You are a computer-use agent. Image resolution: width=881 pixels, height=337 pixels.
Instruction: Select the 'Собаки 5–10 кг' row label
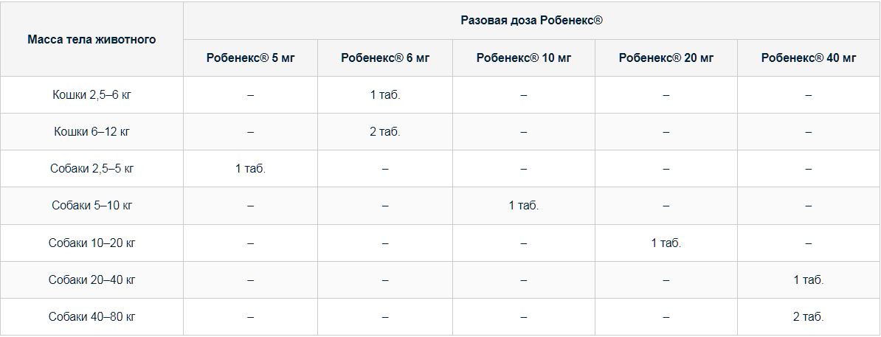(91, 206)
